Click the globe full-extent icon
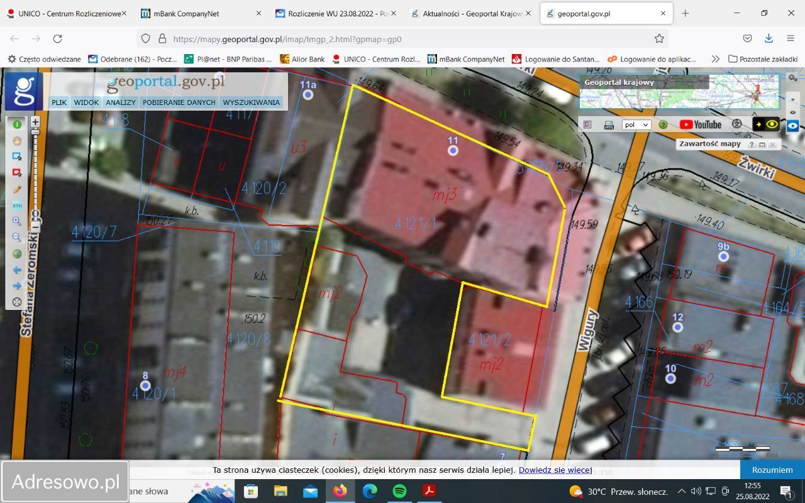805x503 pixels. coord(17,254)
